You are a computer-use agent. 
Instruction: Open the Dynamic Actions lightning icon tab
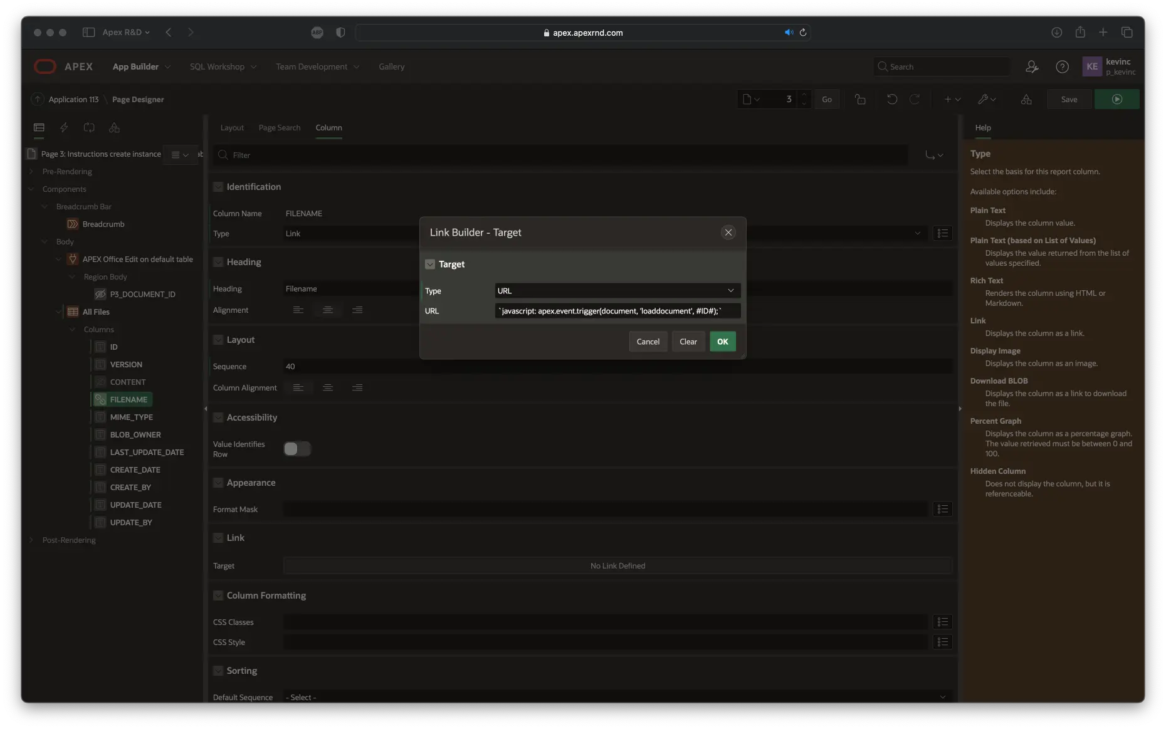point(64,127)
